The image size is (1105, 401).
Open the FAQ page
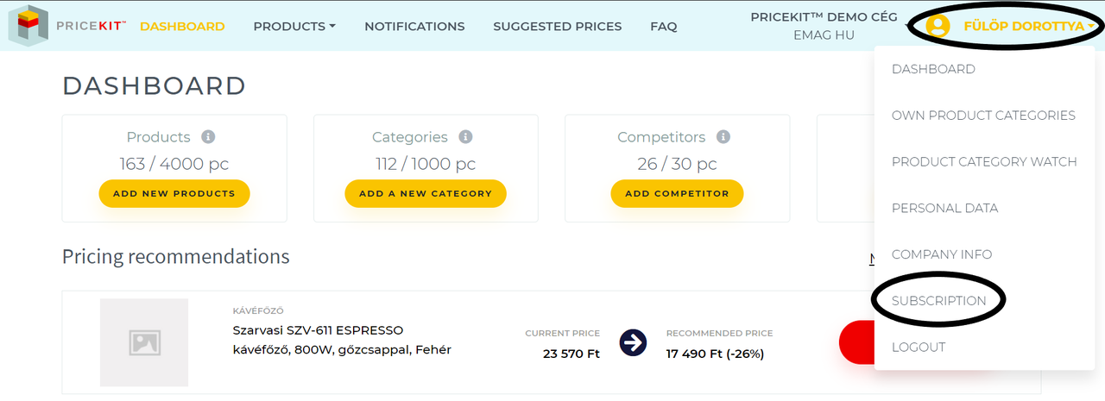pyautogui.click(x=664, y=27)
